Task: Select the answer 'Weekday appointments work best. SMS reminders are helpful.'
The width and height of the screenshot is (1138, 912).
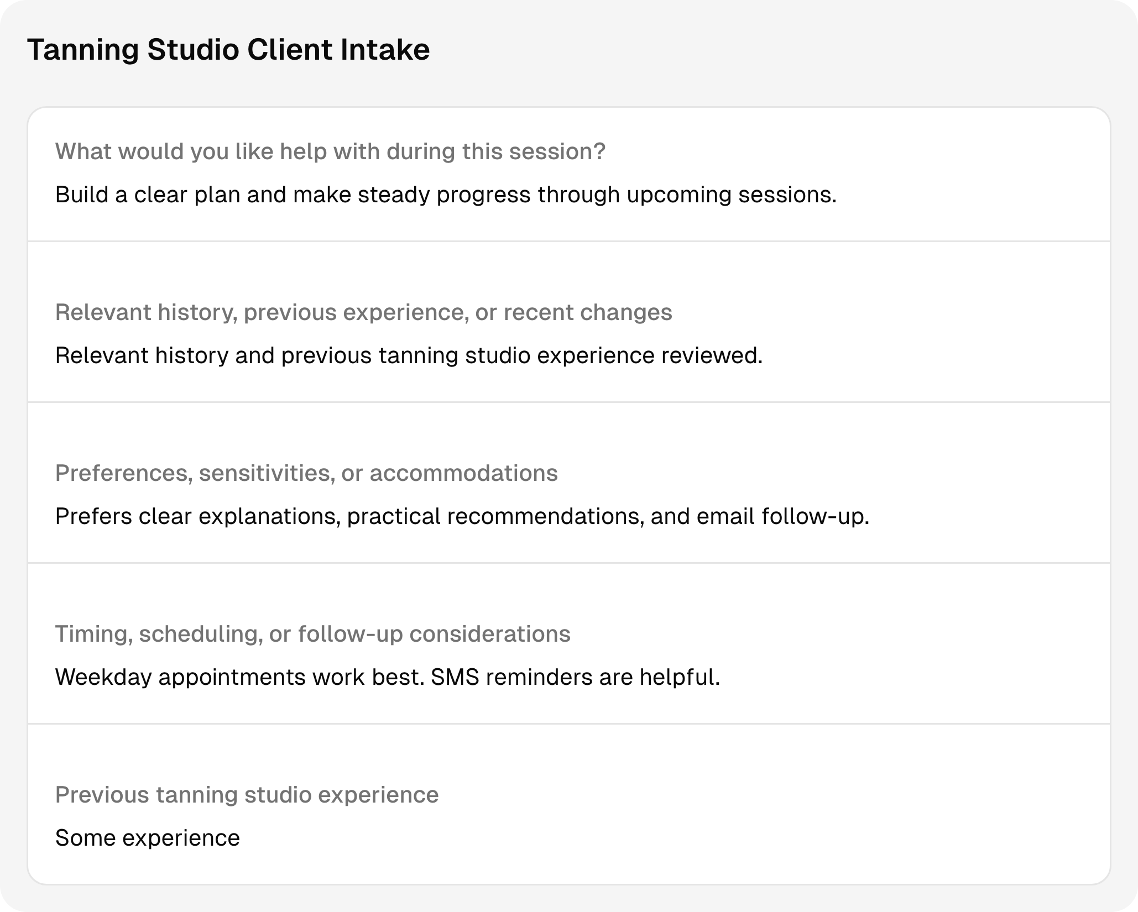Action: click(388, 677)
